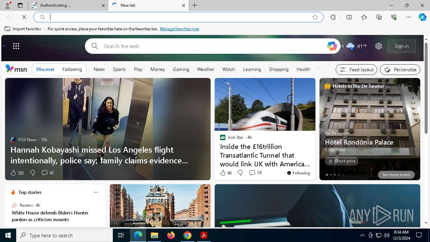Click Check price for Hotel Rondônia Palace

coord(342,161)
